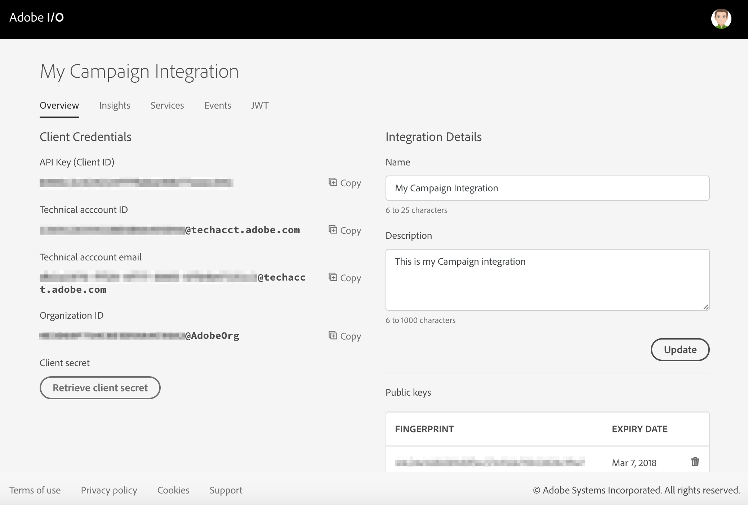Click the Client Credentials heading
The image size is (748, 505).
85,137
